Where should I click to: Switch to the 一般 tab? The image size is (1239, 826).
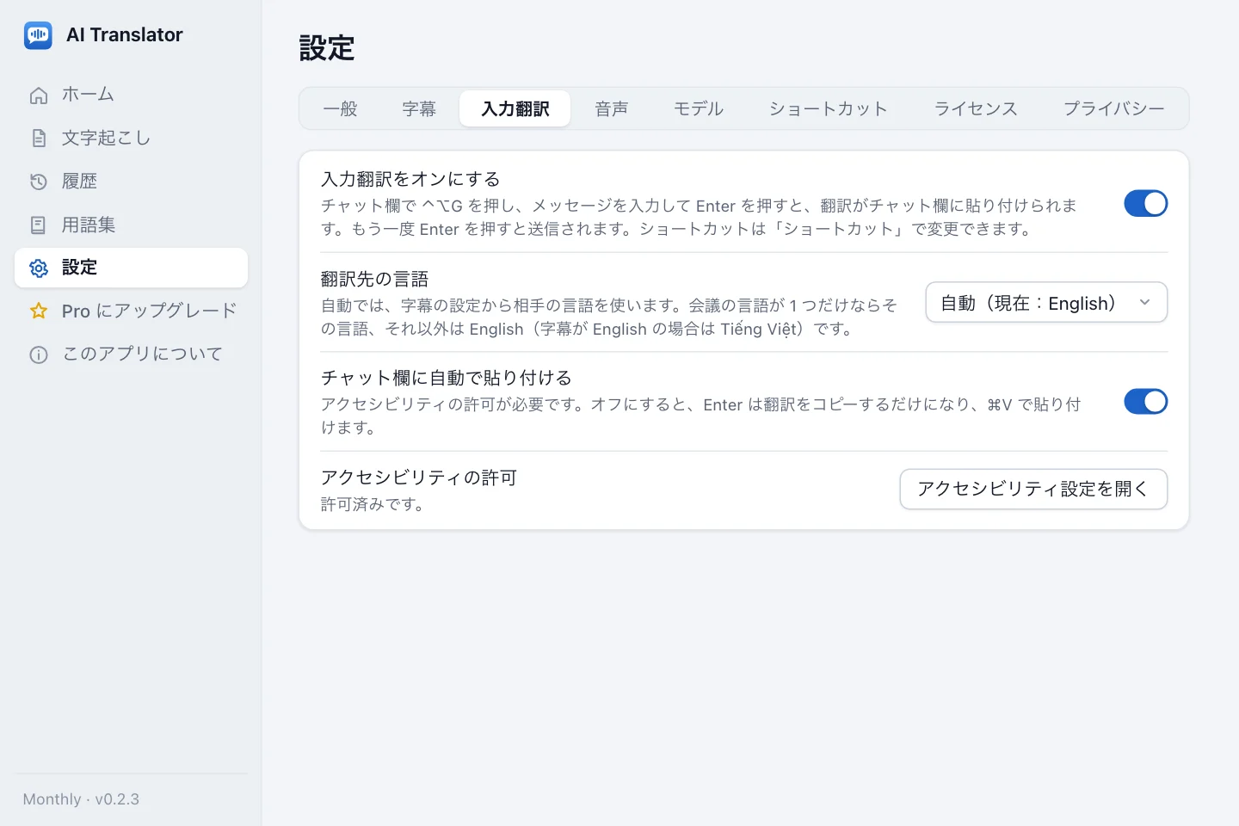pyautogui.click(x=340, y=109)
